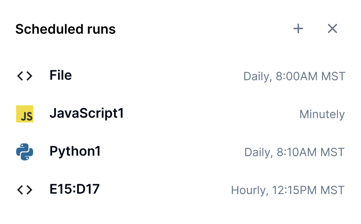Click the Daily, 8:10AM MST schedule

[x=294, y=152]
